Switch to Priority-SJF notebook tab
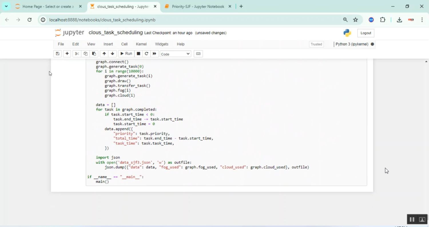Screen dimensions: 429x227 pos(197,7)
